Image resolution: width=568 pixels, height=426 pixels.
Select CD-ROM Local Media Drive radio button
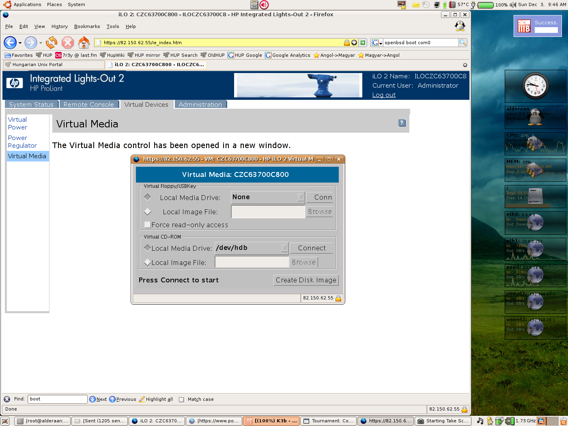coord(148,248)
